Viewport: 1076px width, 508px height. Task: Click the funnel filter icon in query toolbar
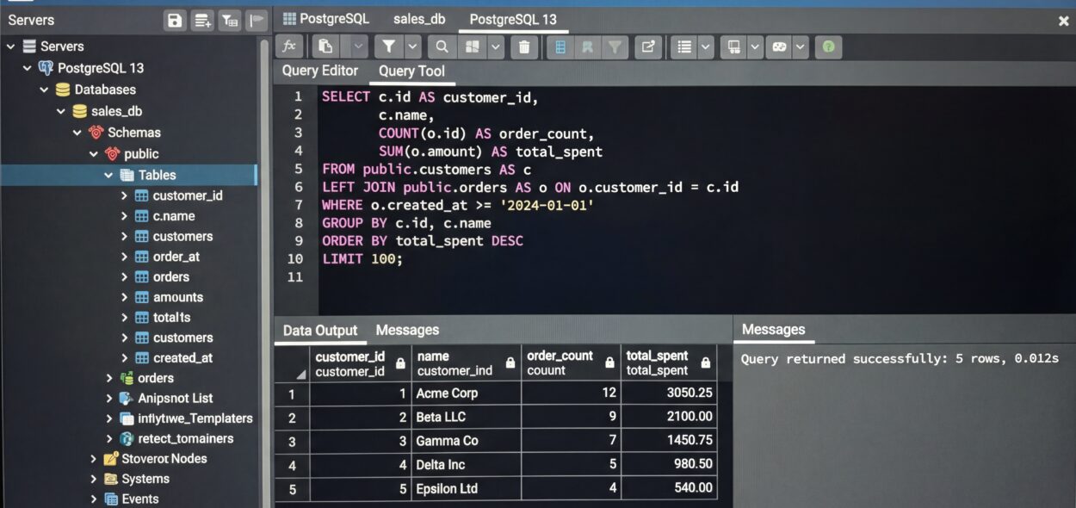(x=388, y=46)
